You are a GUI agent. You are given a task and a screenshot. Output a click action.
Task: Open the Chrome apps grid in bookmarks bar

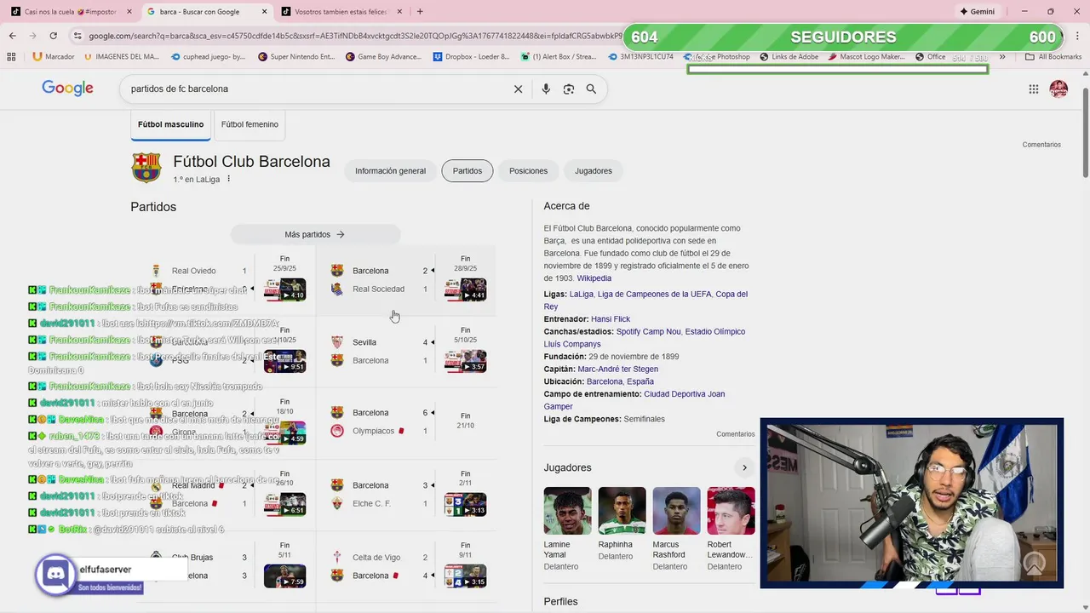coord(11,57)
